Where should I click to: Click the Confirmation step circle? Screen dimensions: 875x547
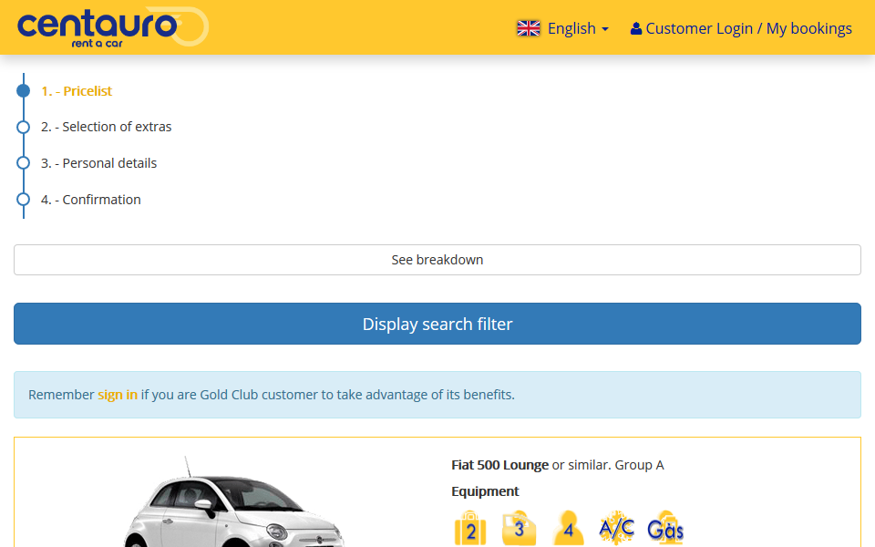click(x=23, y=200)
